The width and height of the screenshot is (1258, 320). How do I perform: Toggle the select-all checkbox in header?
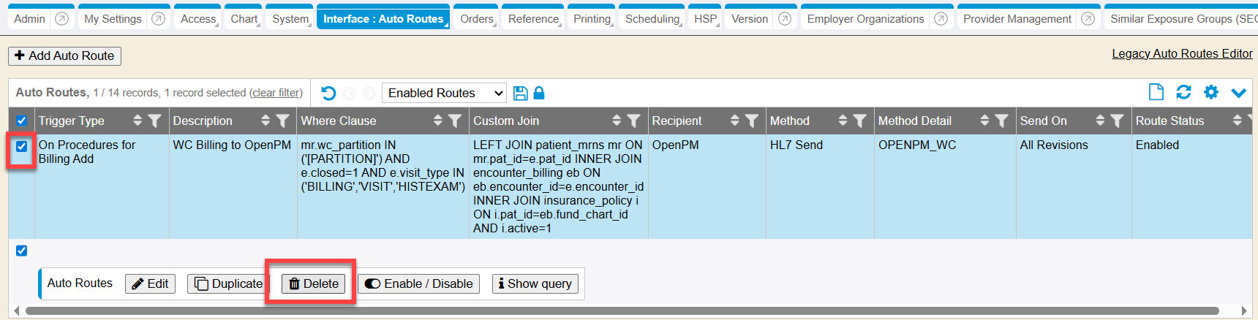(21, 121)
